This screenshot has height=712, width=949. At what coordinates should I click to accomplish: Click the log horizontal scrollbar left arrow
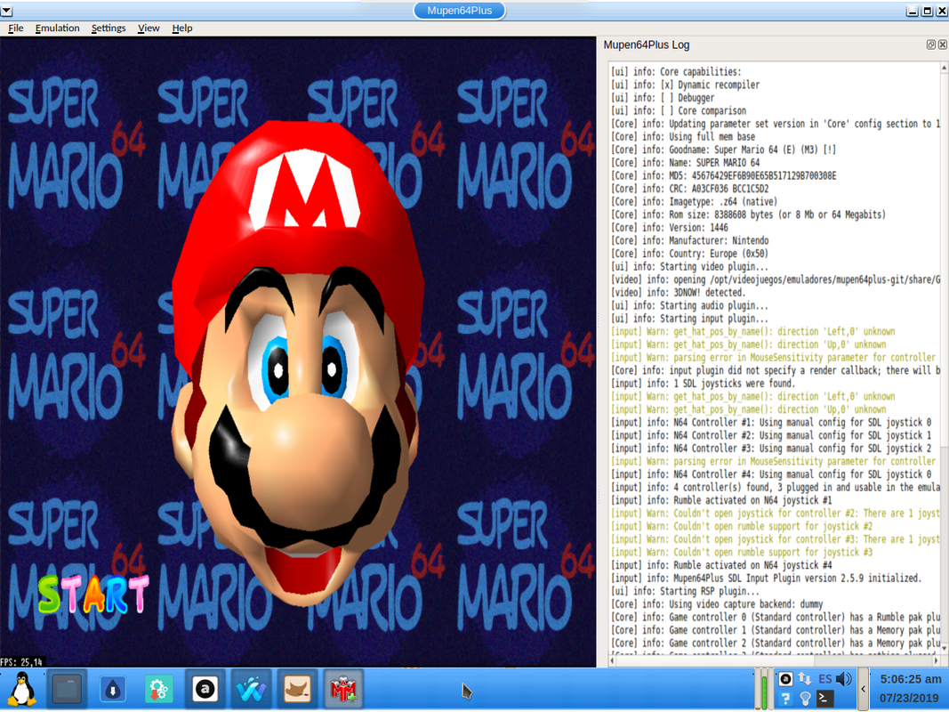pyautogui.click(x=612, y=660)
